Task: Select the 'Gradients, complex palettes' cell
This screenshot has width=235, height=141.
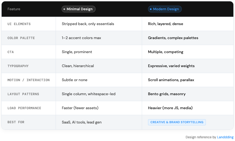Action: coord(173,38)
